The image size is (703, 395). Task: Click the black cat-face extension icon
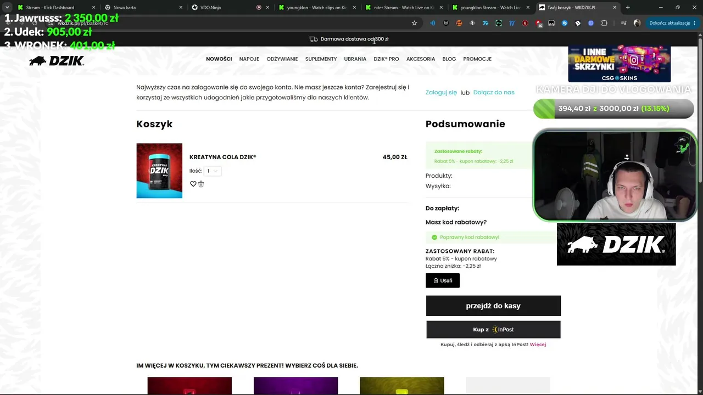(x=446, y=23)
